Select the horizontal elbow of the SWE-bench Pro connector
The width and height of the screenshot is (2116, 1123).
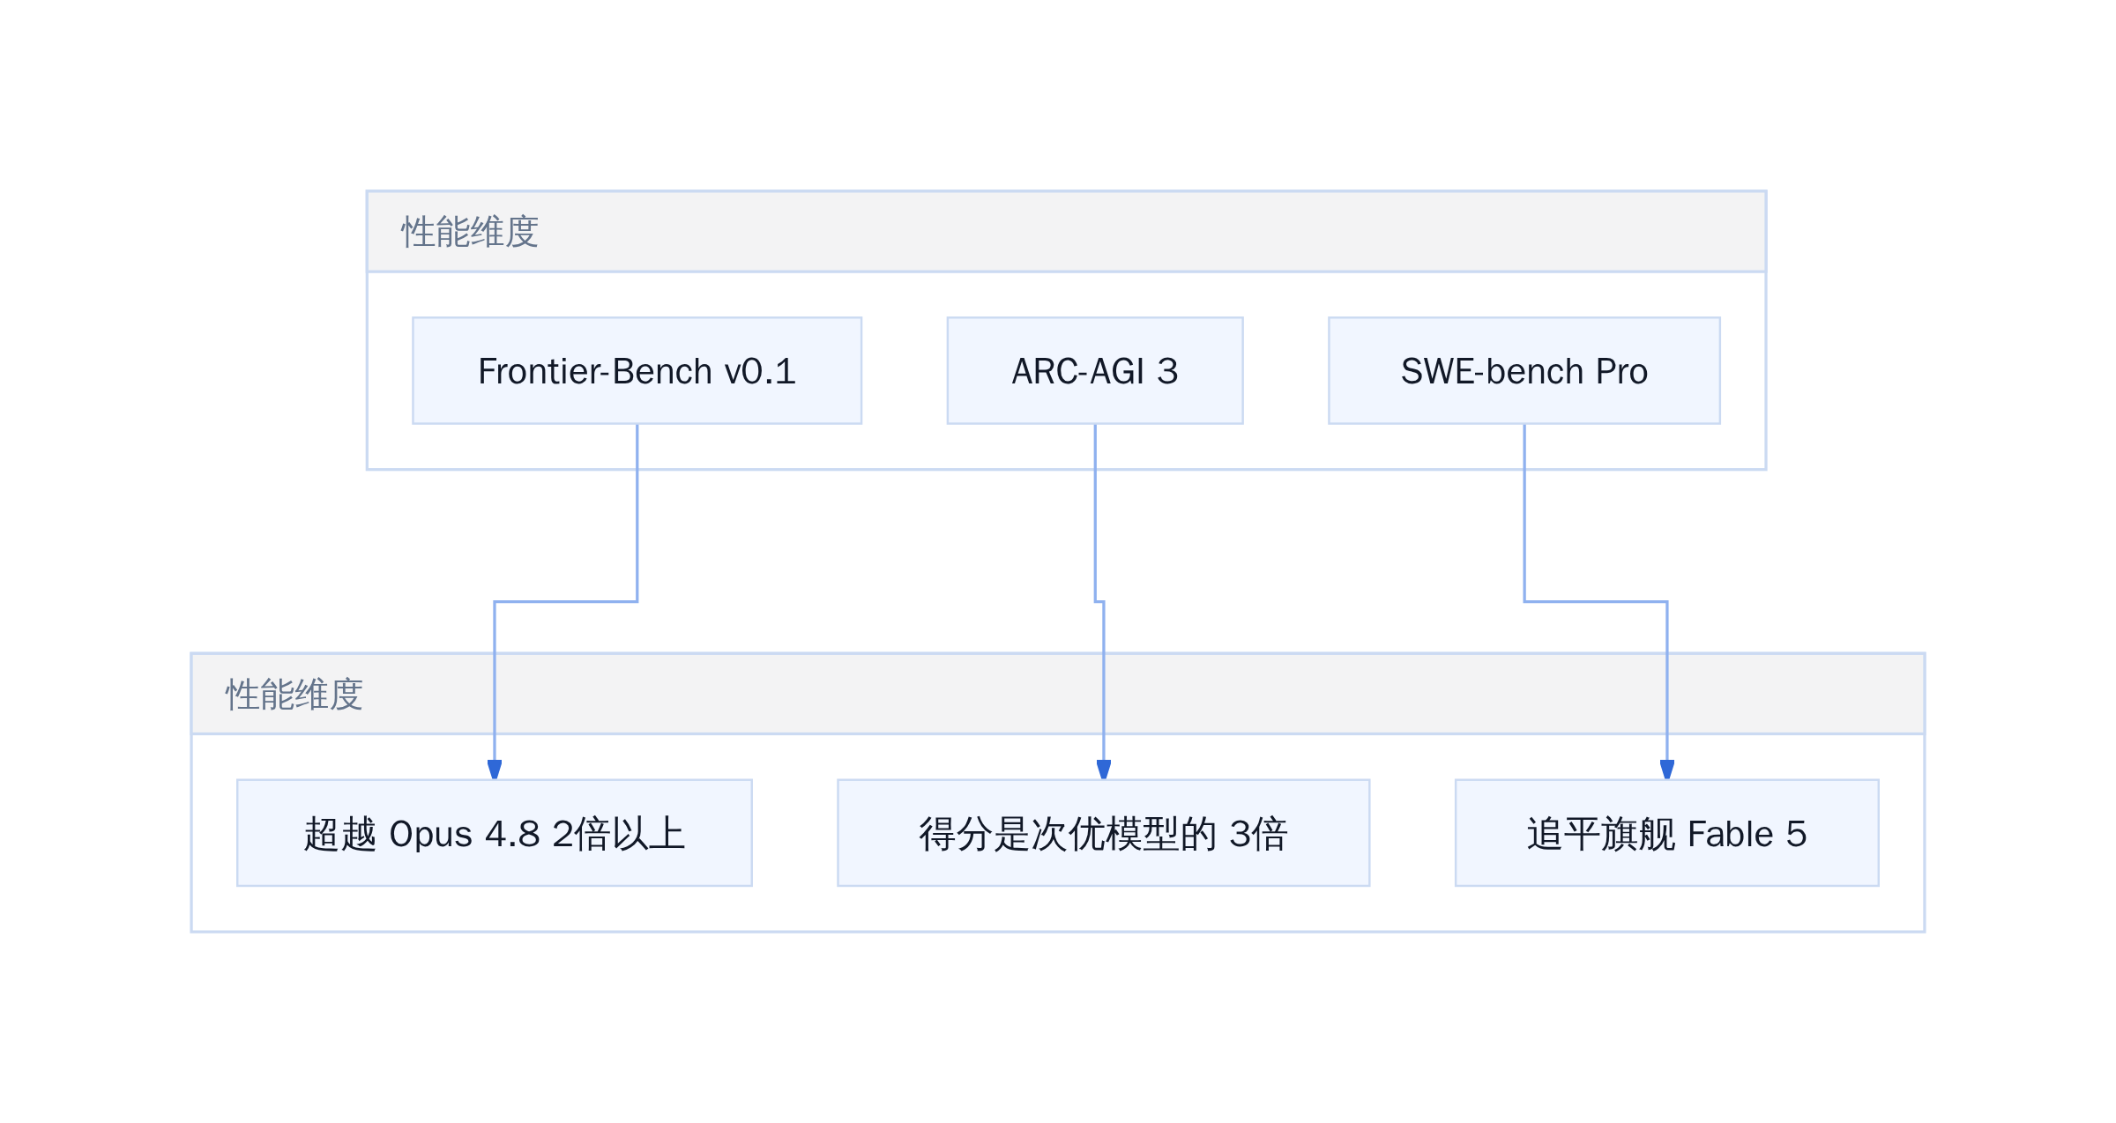pos(1596,602)
